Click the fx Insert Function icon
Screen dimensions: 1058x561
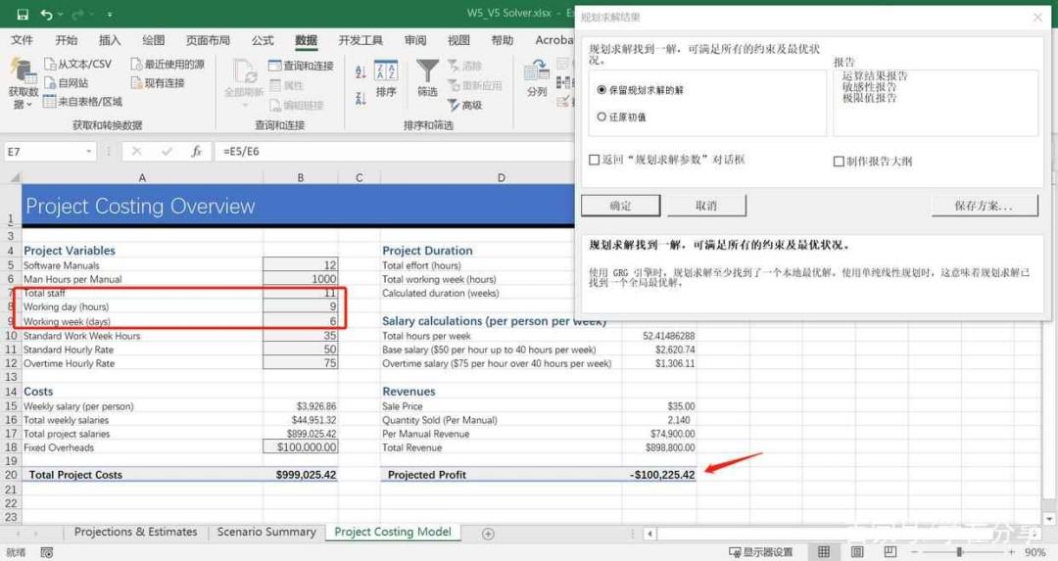[196, 152]
